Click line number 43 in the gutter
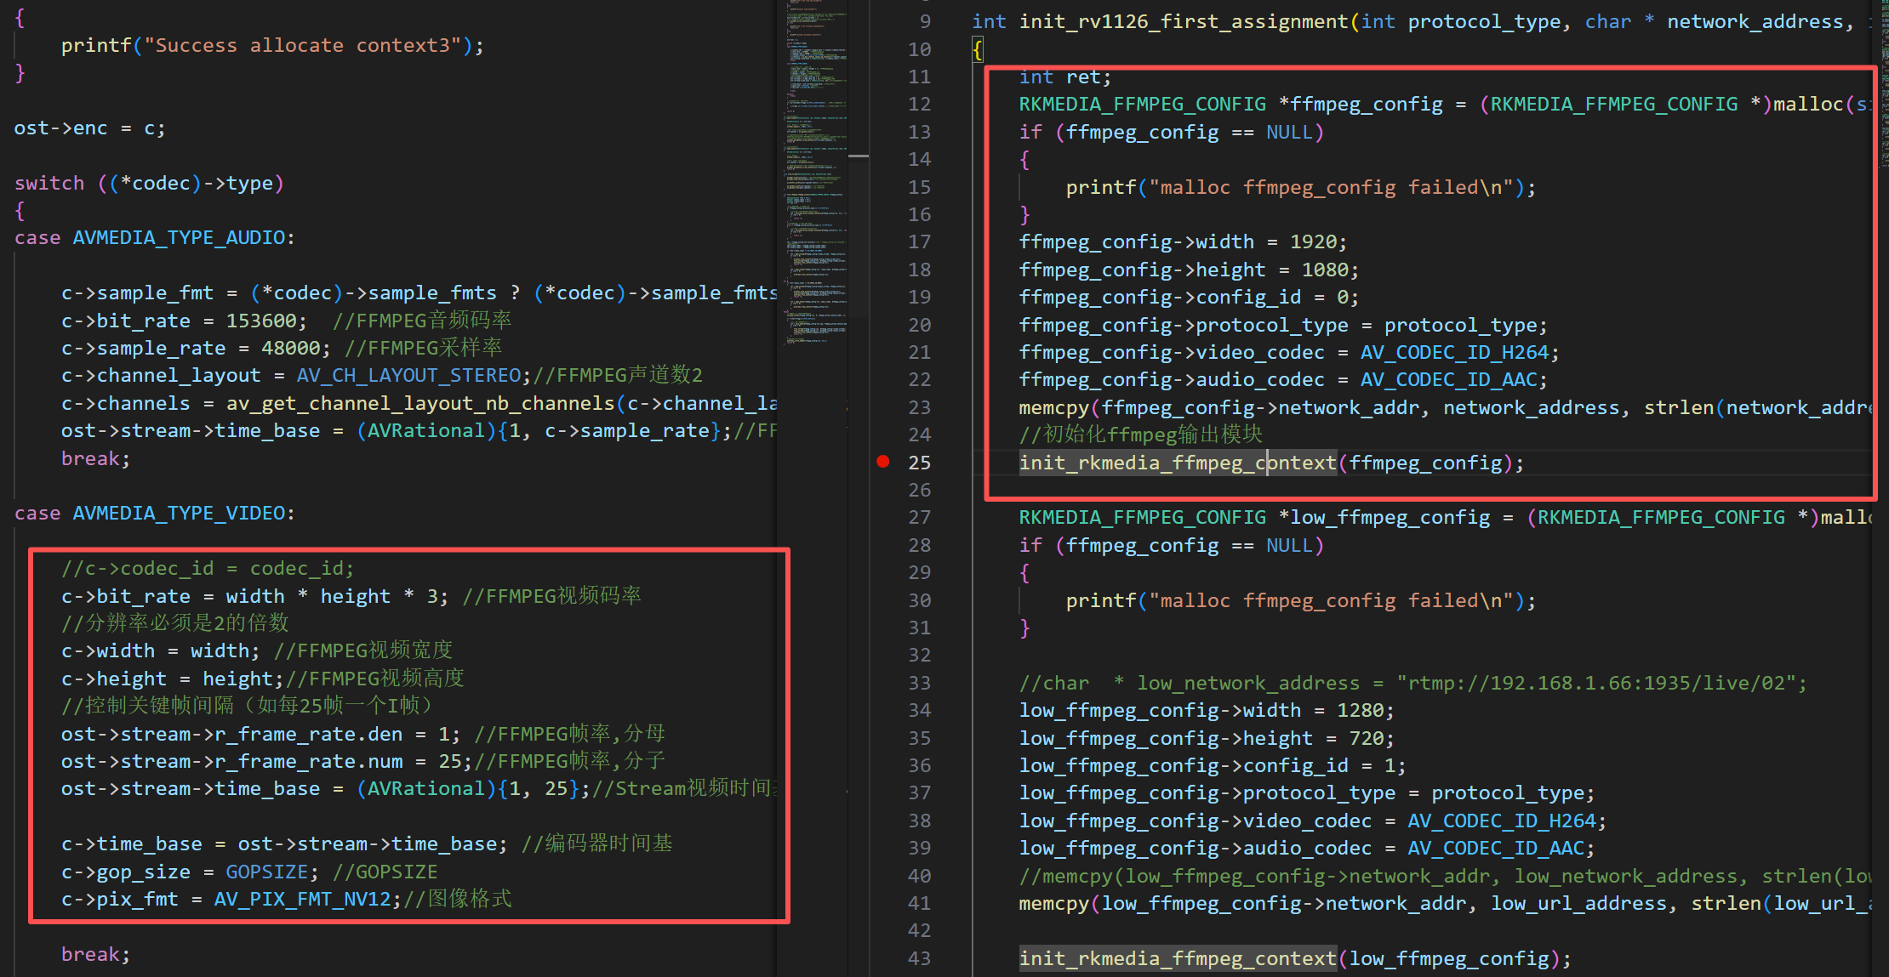Viewport: 1889px width, 977px height. coord(919,958)
